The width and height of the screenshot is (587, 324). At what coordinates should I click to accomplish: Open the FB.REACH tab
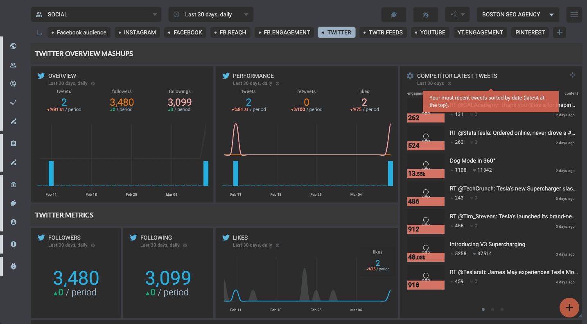pyautogui.click(x=230, y=32)
